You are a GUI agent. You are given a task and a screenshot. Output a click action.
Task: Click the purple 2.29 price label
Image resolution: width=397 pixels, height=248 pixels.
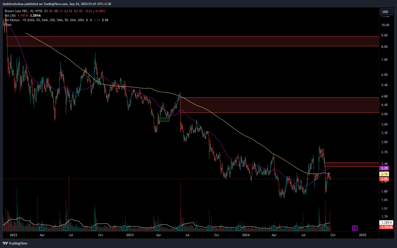pos(384,168)
